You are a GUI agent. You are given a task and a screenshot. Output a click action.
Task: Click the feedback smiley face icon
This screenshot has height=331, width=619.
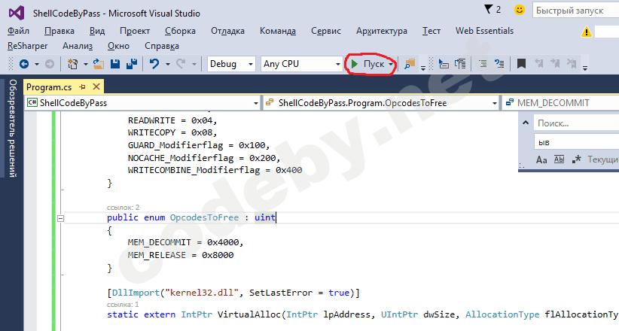click(x=520, y=10)
